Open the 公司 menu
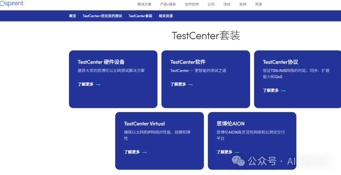 211,4
